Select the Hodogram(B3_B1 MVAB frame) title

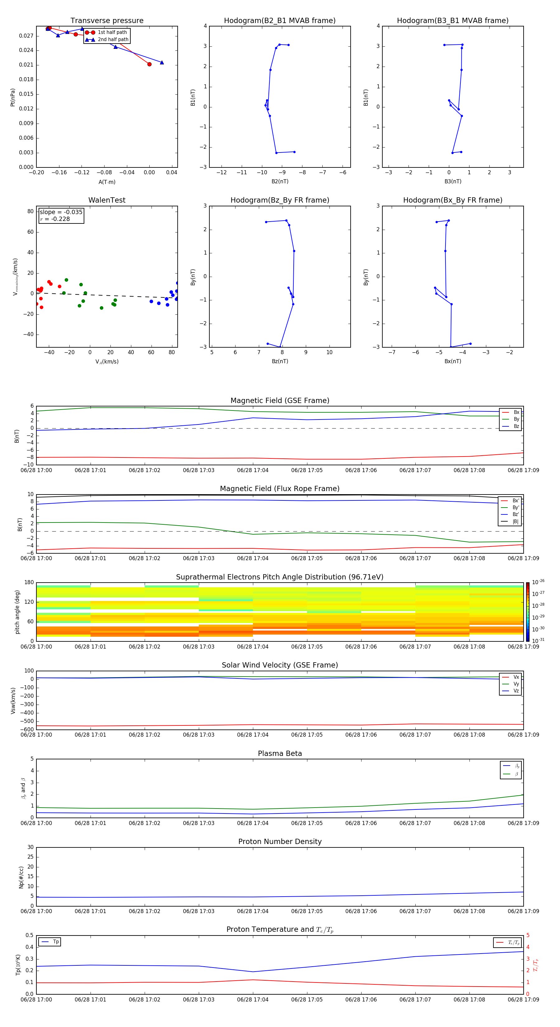pos(453,21)
